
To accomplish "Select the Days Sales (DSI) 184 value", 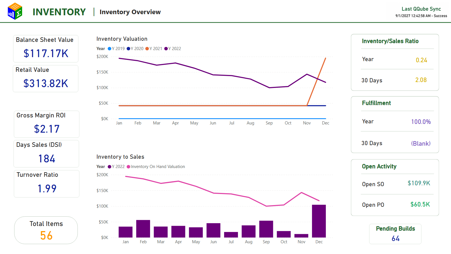I will pos(47,159).
